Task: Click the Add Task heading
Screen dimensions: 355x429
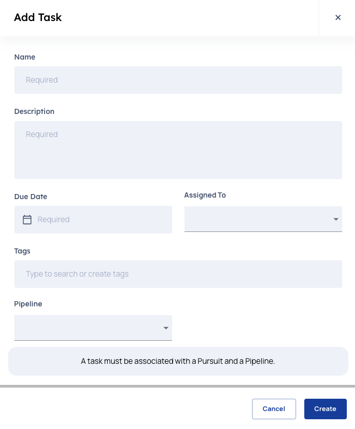Action: coord(38,17)
